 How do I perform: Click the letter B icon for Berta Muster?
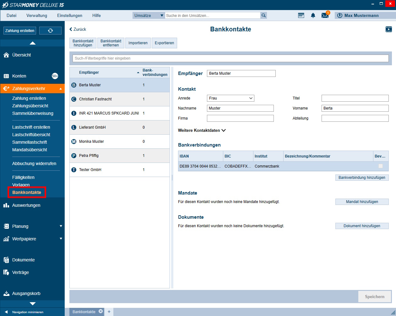(x=74, y=85)
